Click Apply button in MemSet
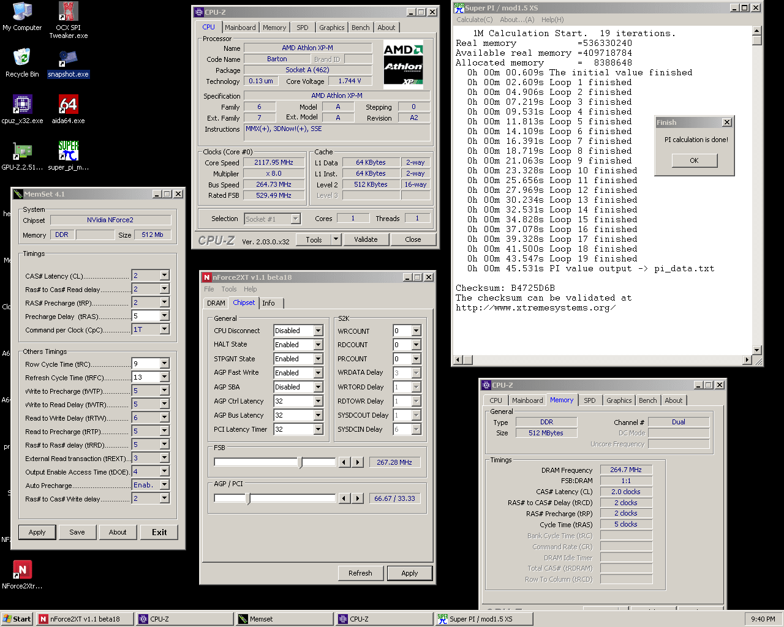Viewport: 784px width, 627px height. click(37, 532)
